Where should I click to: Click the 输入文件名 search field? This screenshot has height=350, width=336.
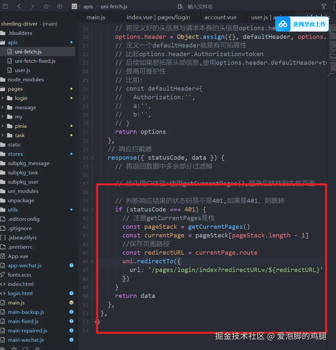200,6
